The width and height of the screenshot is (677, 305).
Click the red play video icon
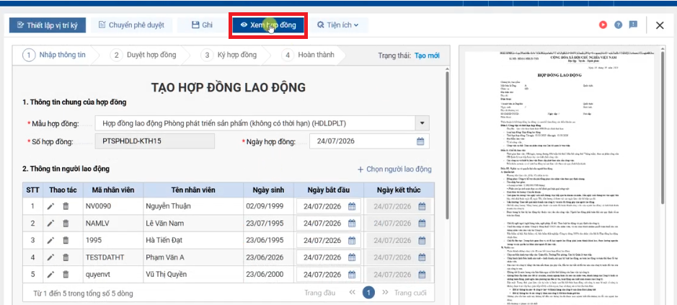point(603,25)
